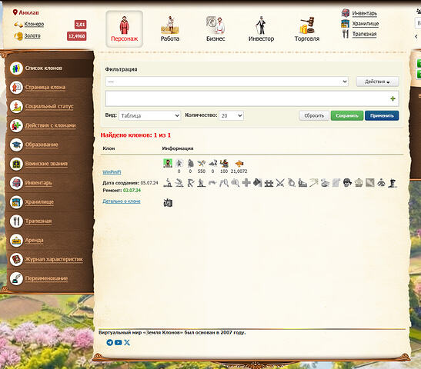Click the Инвестор gentleman icon
This screenshot has height=369, width=421.
click(261, 25)
